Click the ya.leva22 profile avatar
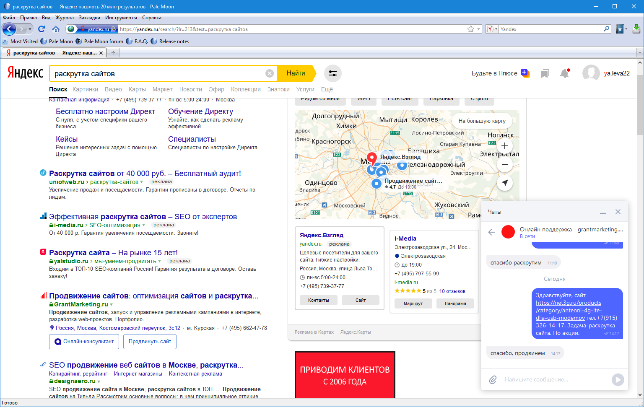Screen dimensions: 644x407 click(x=591, y=73)
